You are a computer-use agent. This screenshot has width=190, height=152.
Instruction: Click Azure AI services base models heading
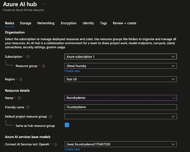click(28, 137)
